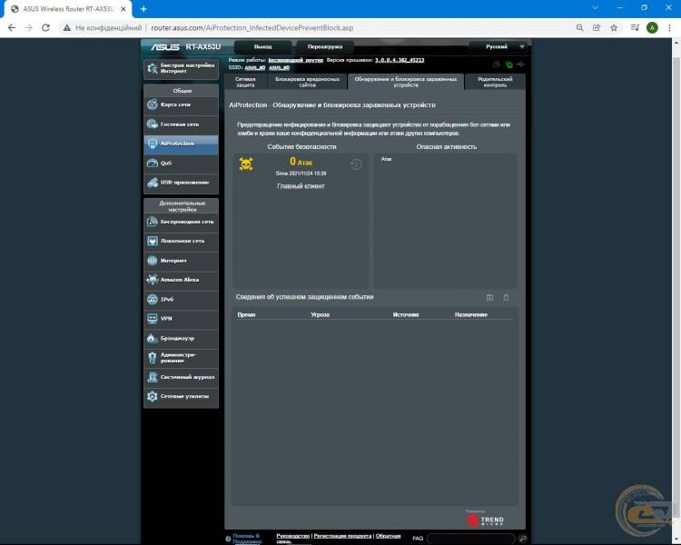681x545 pixels.
Task: Click the Network Map globe icon
Action: 152,104
